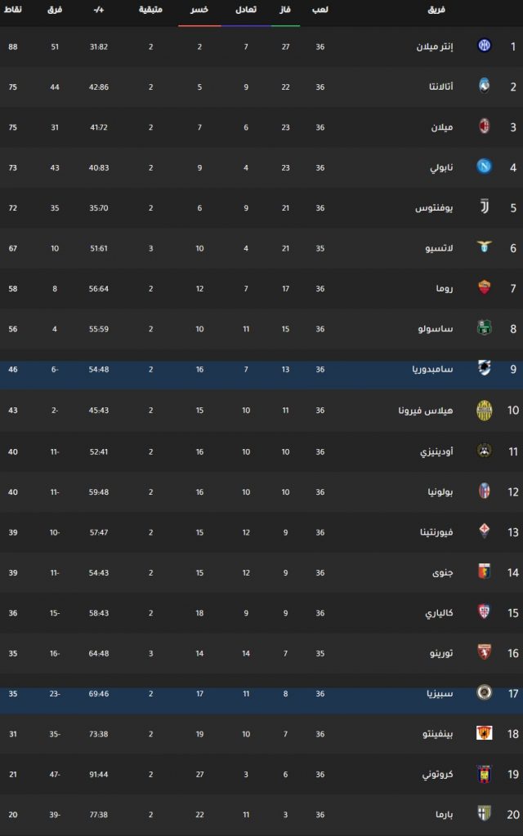Sort by the تعادل draws column header
Image resolution: width=523 pixels, height=836 pixels.
click(x=246, y=10)
